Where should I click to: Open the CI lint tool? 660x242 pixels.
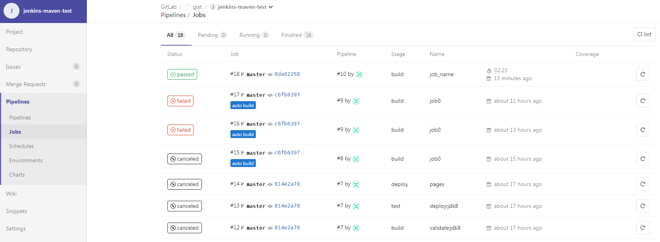[644, 34]
